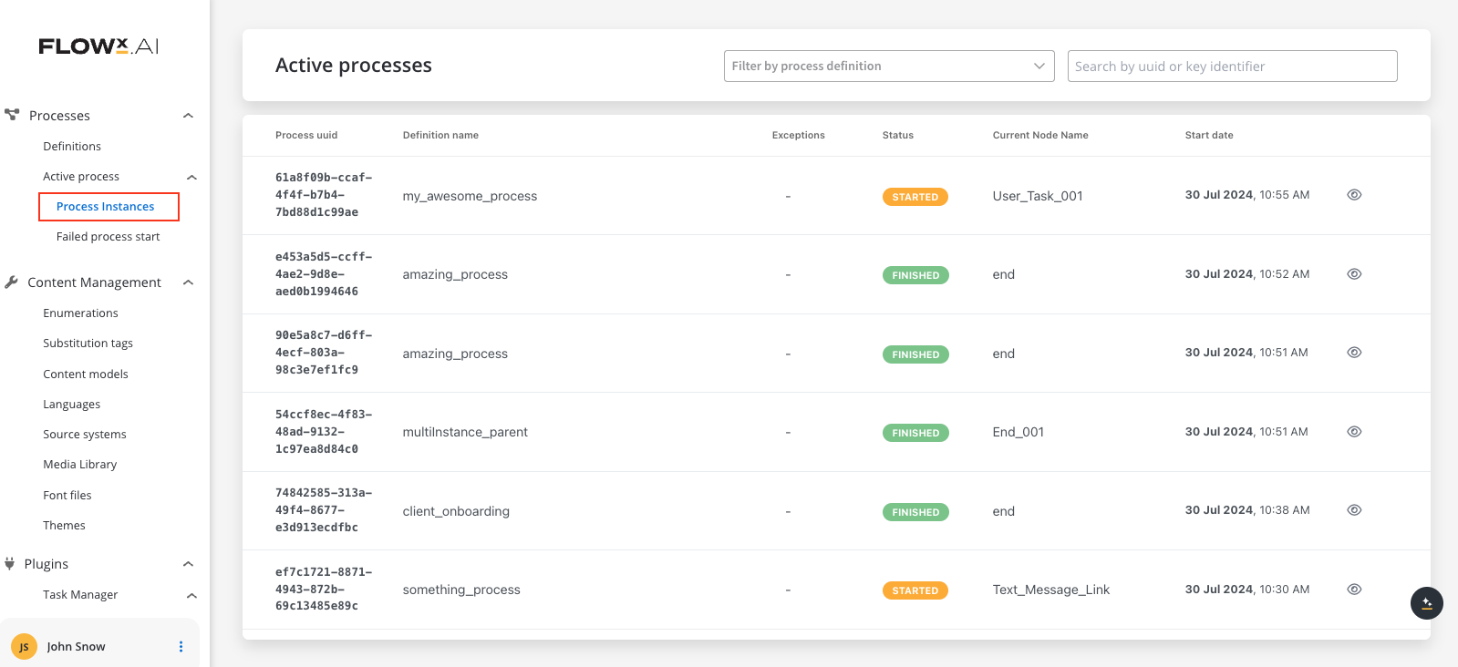Viewport: 1458px width, 667px height.
Task: Open Font files menu item
Action: 67,496
